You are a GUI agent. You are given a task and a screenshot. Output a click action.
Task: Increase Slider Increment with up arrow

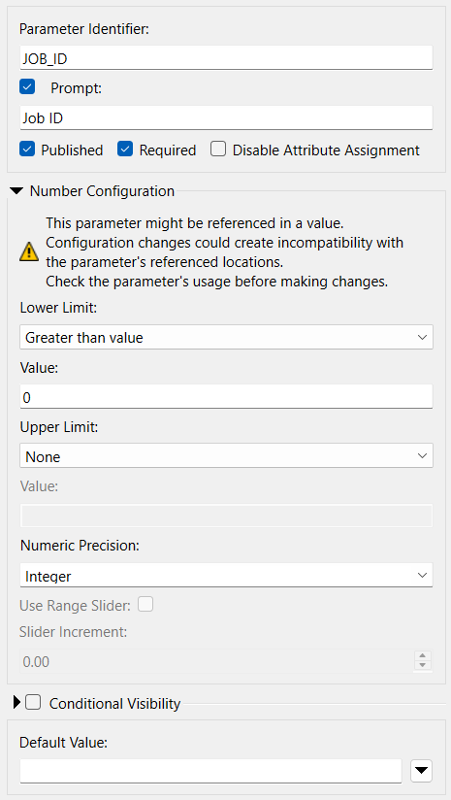click(422, 656)
